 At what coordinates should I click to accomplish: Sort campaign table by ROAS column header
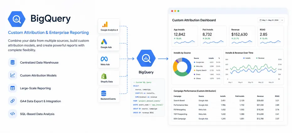point(277,96)
